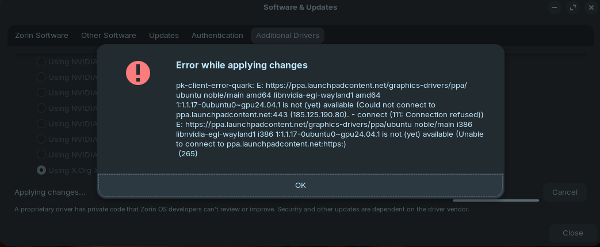The height and width of the screenshot is (247, 600).
Task: Click the Error while applying changes heading
Action: pyautogui.click(x=242, y=65)
